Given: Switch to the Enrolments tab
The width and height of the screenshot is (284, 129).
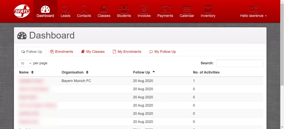Looking at the screenshot, I should (62, 52).
